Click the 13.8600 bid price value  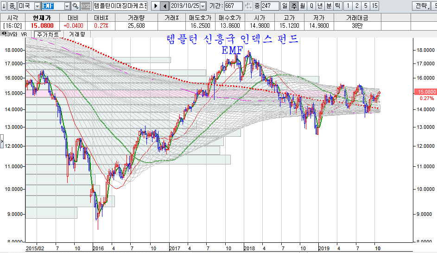coord(230,25)
